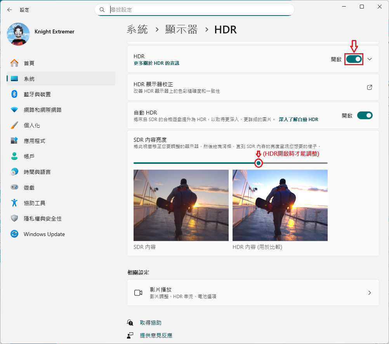Viewport: 389px width, 344px height.
Task: Click the paintbrush icon for 個人化
Action: tap(14, 125)
